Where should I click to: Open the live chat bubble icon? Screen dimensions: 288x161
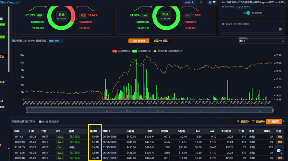pos(279,151)
